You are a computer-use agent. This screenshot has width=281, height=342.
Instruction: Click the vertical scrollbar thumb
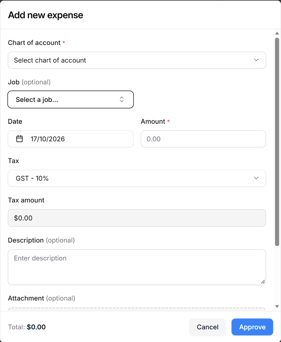point(277,142)
